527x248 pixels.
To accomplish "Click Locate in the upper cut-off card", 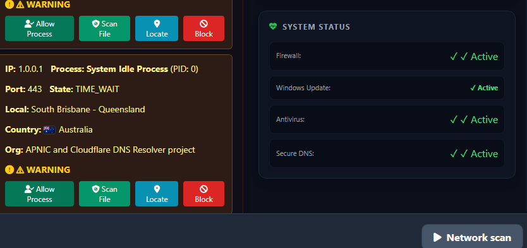I will pyautogui.click(x=157, y=28).
